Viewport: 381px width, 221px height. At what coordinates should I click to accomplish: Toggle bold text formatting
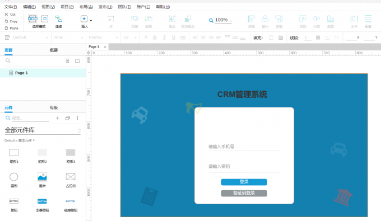pyautogui.click(x=155, y=37)
